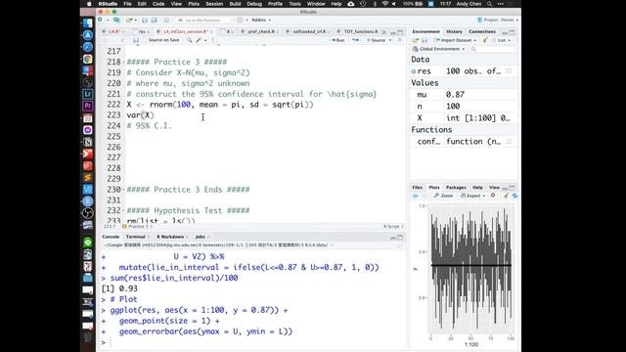
Task: Click the Wi-Fi icon in the menu bar
Action: click(x=384, y=4)
